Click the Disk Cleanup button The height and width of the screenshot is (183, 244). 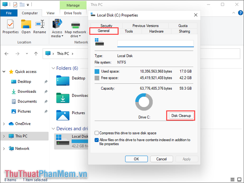coord(181,116)
